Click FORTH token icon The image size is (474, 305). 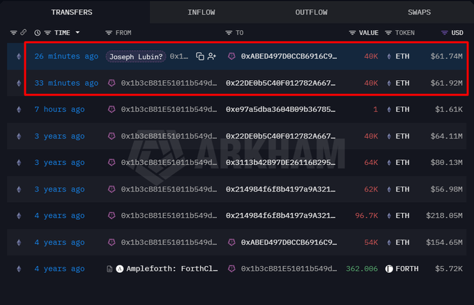click(x=389, y=269)
